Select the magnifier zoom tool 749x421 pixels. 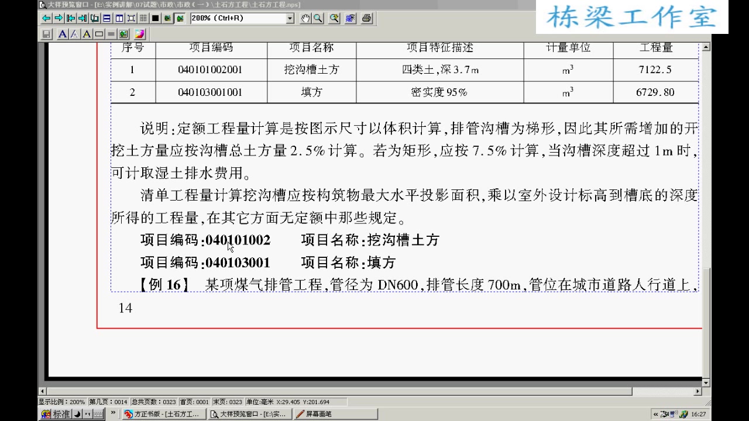tap(318, 18)
